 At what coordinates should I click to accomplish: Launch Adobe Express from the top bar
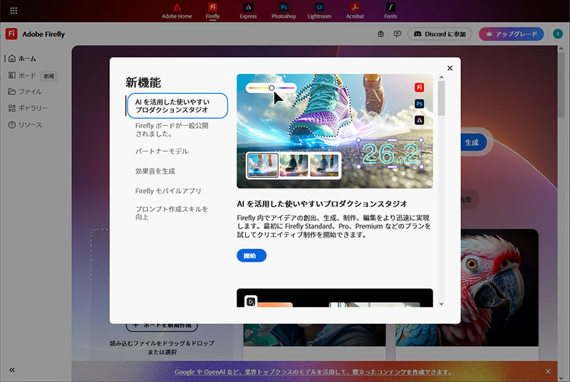coord(248,11)
